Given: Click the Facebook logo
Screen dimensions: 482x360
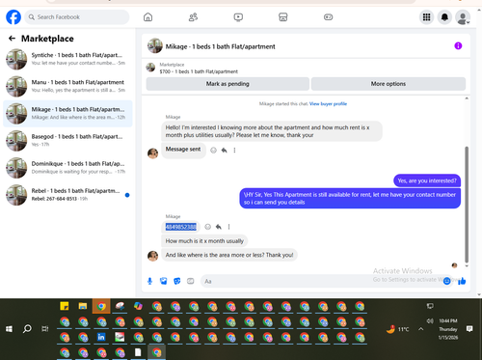Looking at the screenshot, I should click(13, 17).
